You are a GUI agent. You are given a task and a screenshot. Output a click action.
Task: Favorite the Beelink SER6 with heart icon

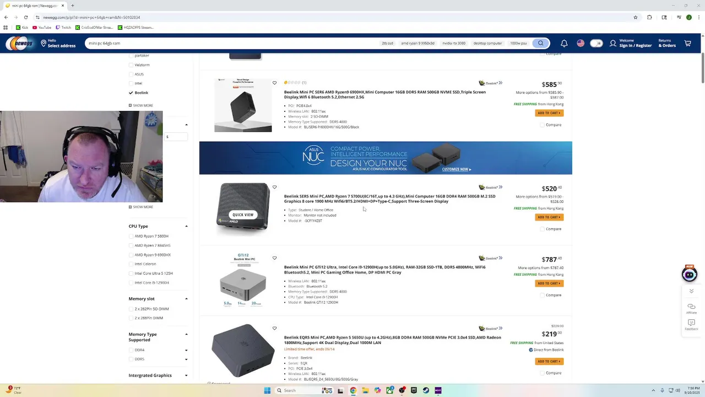(x=274, y=83)
